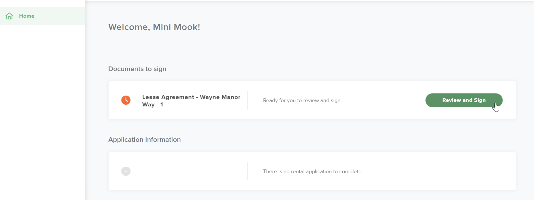Click the Welcome, Mini Mook! heading

coord(154,27)
